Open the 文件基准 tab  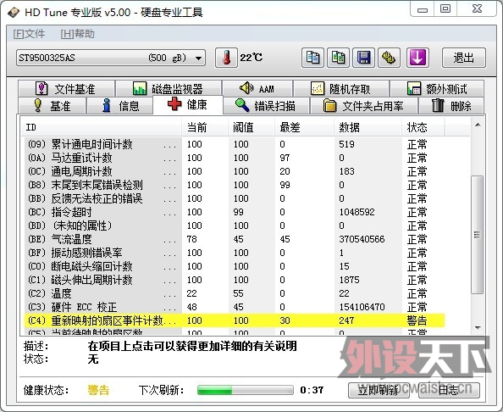[66, 89]
